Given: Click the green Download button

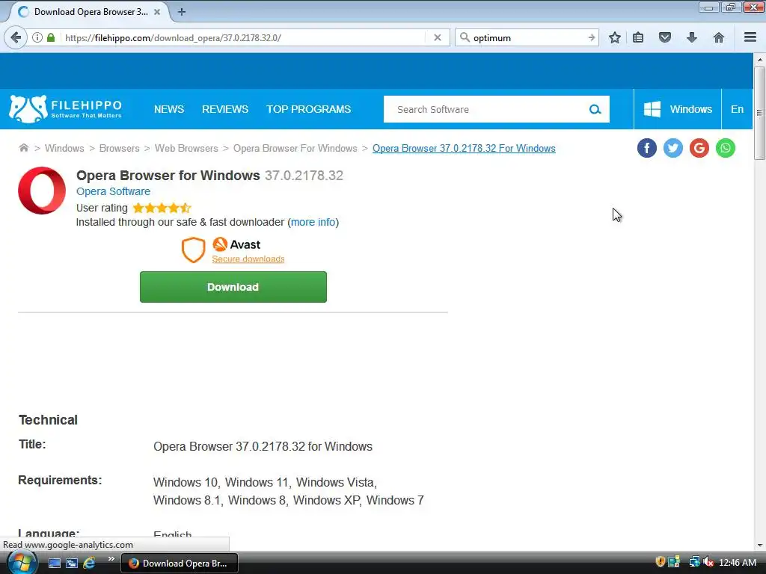Looking at the screenshot, I should tap(233, 287).
